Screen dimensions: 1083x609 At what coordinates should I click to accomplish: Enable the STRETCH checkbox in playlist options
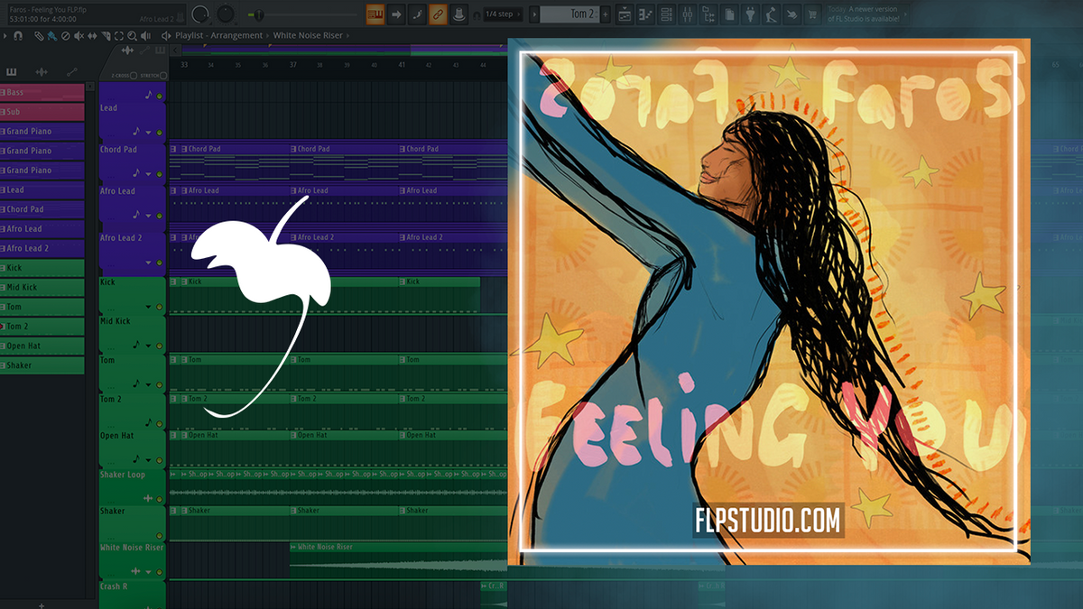click(162, 76)
